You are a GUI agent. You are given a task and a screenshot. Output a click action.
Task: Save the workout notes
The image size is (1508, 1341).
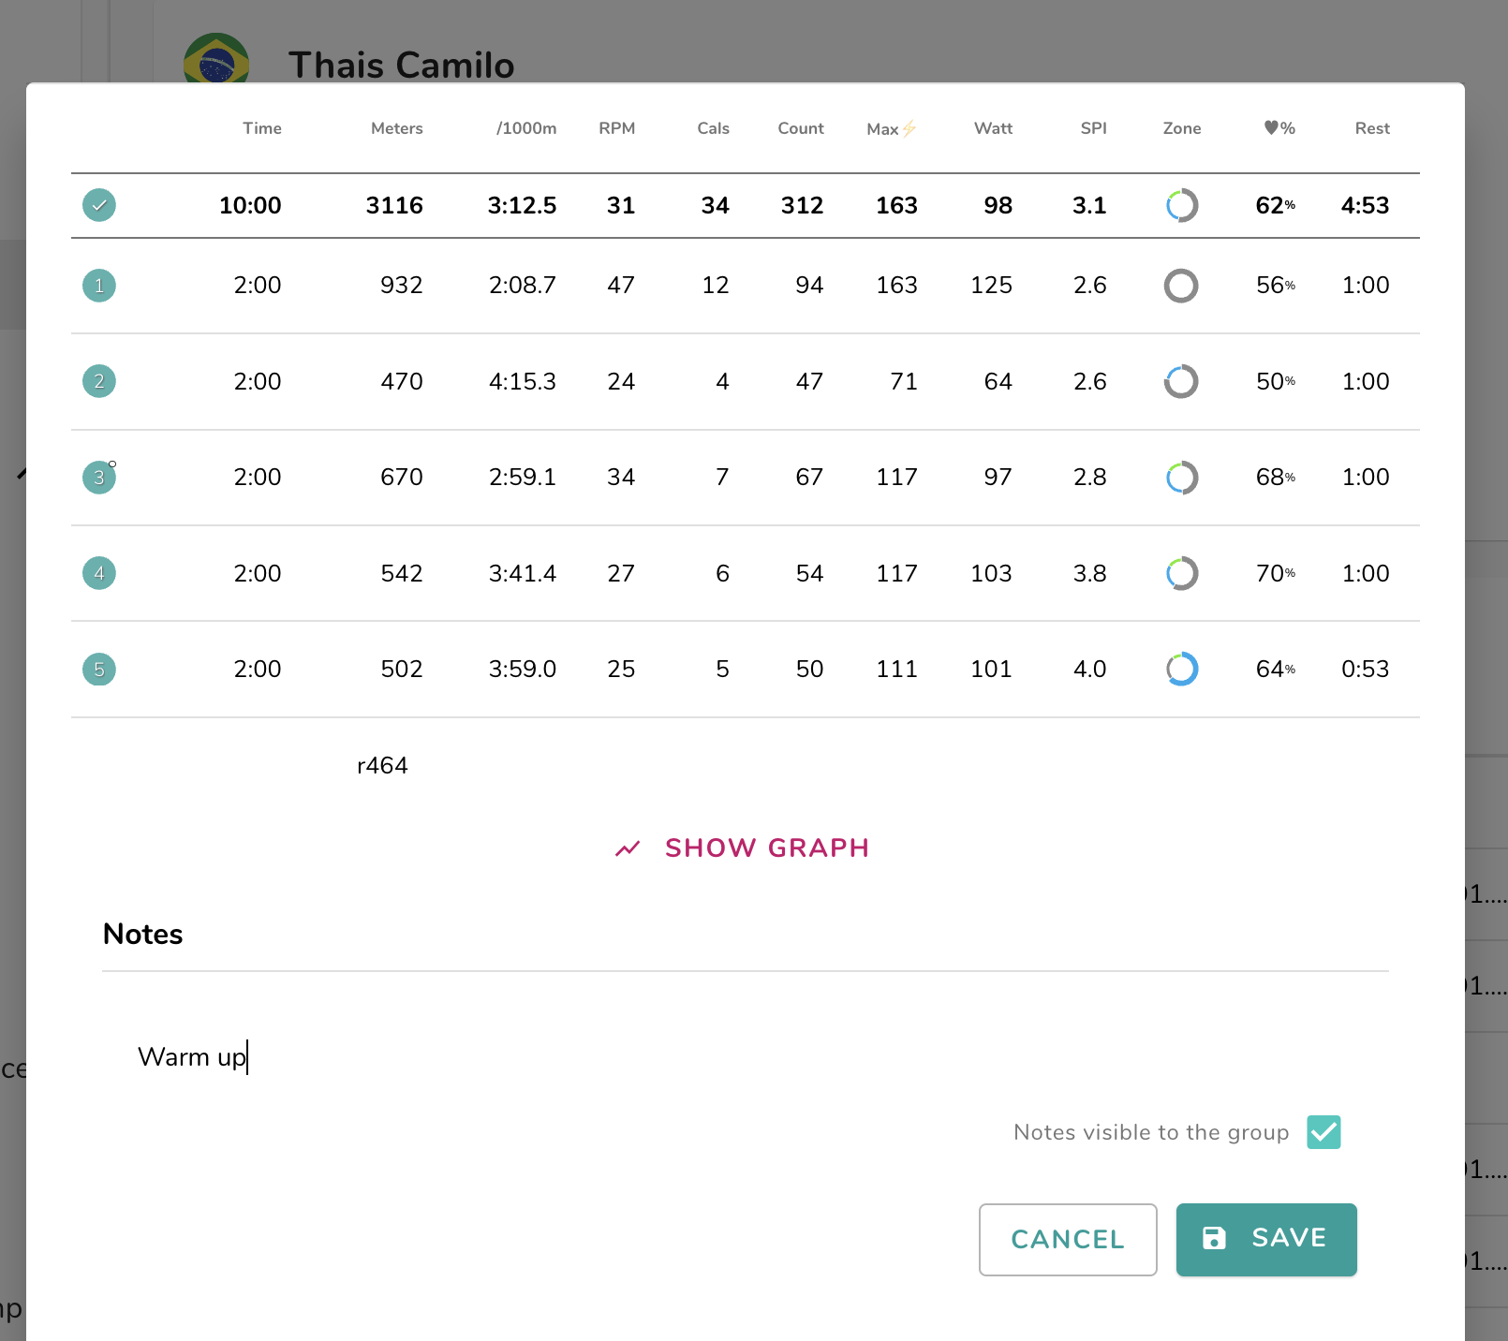click(x=1266, y=1240)
